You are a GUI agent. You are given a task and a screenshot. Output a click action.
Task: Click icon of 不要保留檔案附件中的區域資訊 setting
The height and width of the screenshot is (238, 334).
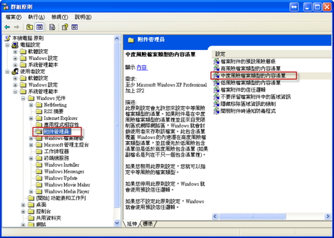tap(216, 97)
